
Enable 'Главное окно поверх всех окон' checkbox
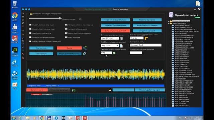click(x=66, y=33)
